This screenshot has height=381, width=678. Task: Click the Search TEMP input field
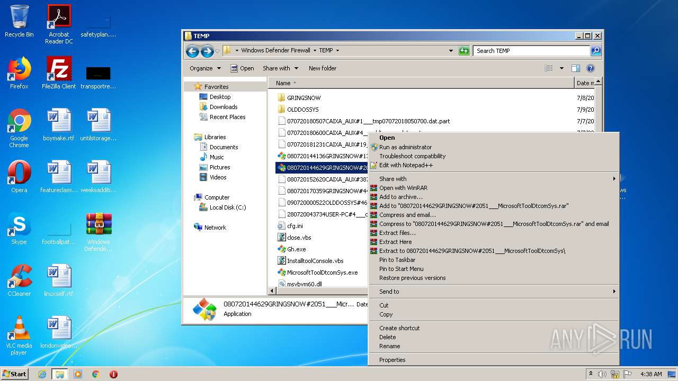(531, 51)
